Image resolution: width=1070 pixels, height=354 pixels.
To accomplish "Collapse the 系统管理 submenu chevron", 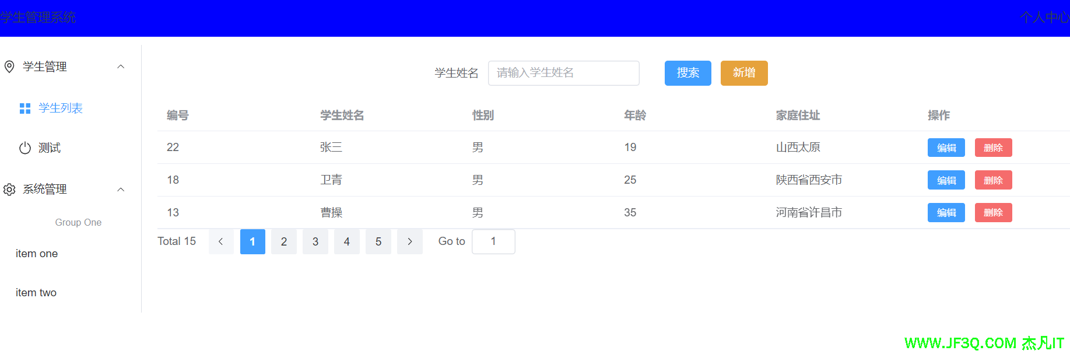I will [x=121, y=190].
